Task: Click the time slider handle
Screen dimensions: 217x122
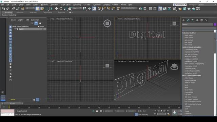Action: (x=12, y=103)
